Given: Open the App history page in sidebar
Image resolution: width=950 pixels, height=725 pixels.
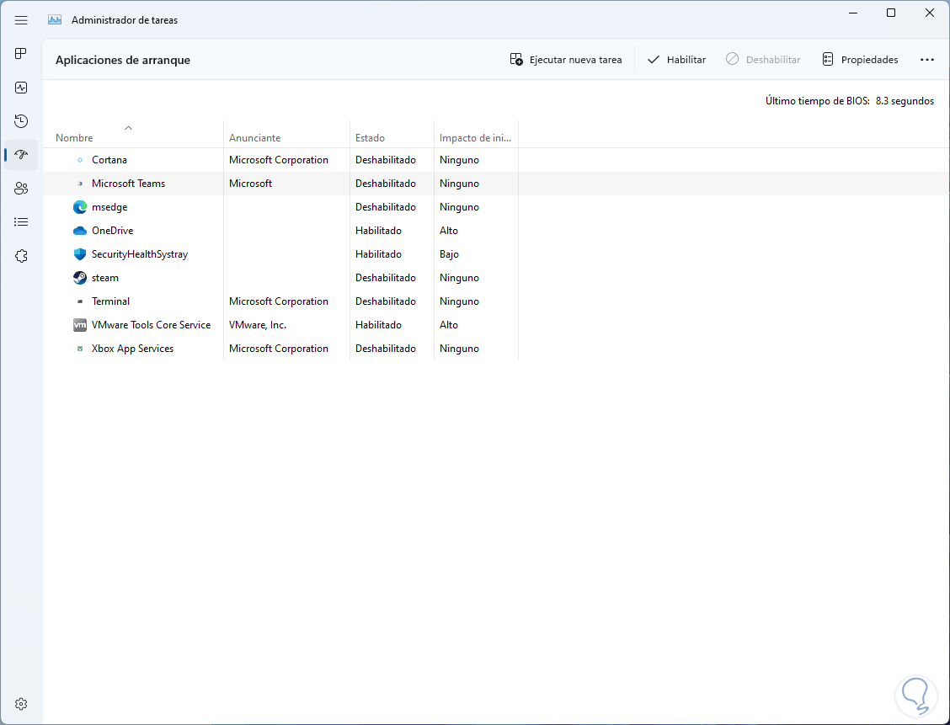Looking at the screenshot, I should (x=21, y=121).
